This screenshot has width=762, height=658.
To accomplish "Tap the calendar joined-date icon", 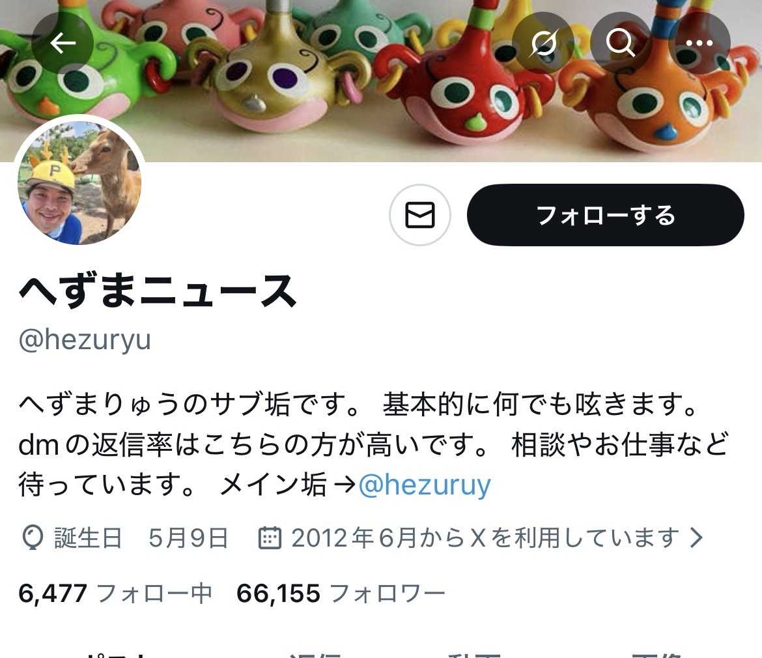I will (270, 537).
